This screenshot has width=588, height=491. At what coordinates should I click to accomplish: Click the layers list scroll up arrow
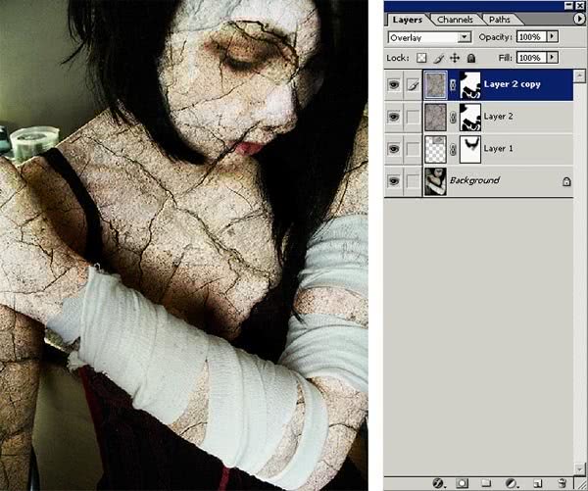pos(580,75)
